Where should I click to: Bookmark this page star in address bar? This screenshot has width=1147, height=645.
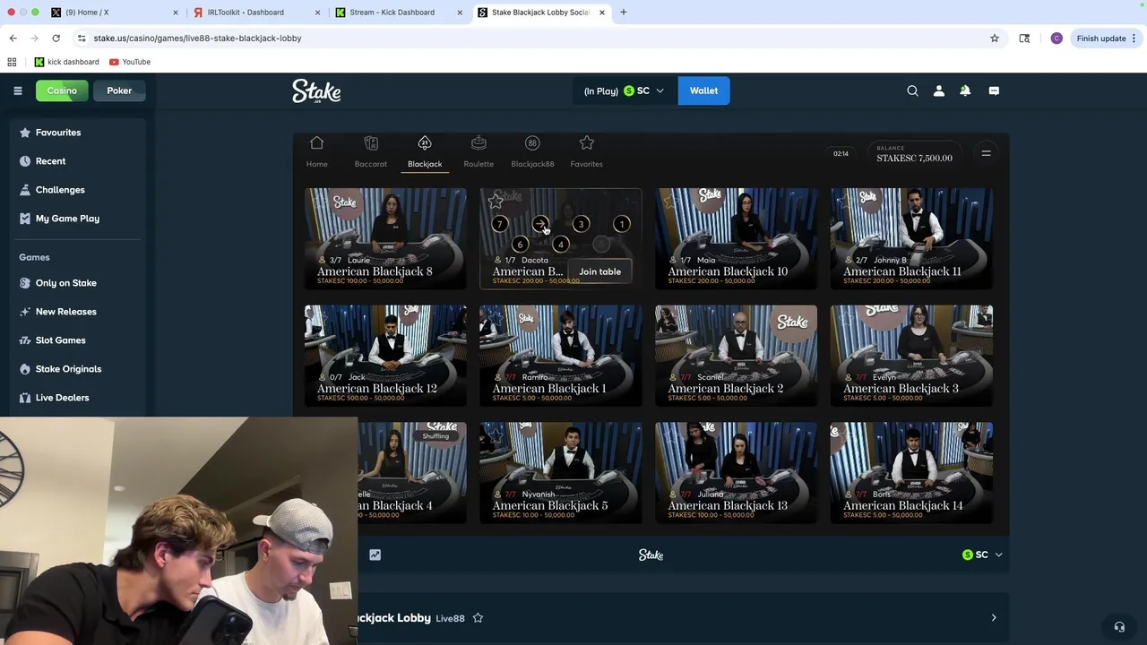coord(994,39)
